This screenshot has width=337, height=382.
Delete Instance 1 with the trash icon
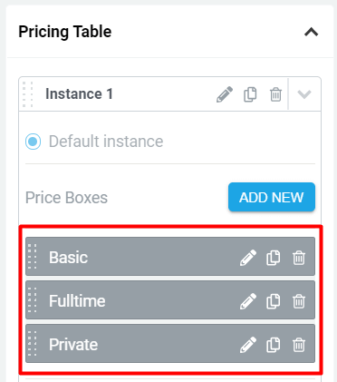tap(275, 94)
